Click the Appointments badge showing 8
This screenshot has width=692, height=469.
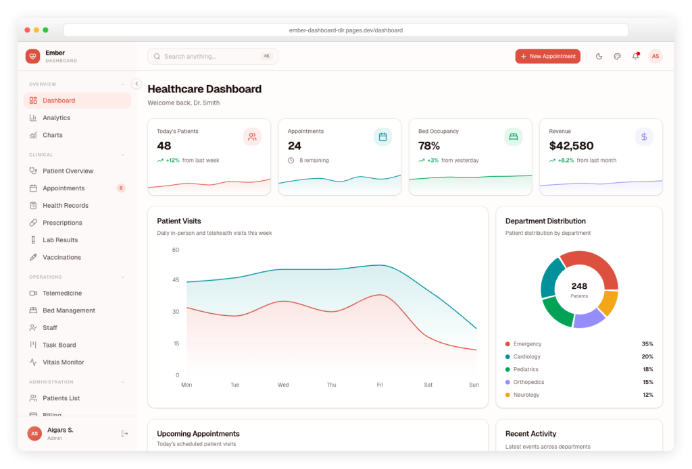(121, 188)
